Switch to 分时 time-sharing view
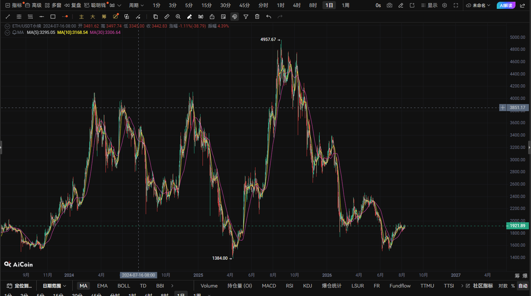The image size is (531, 296). pos(263,5)
